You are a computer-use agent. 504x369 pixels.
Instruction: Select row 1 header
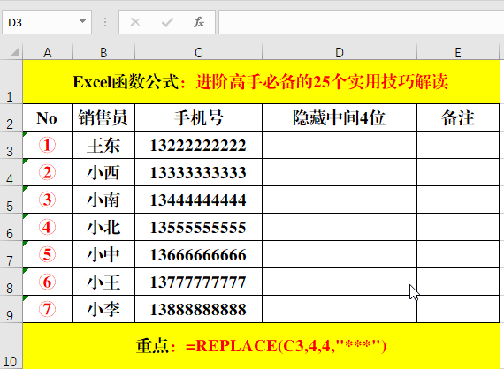(x=11, y=82)
